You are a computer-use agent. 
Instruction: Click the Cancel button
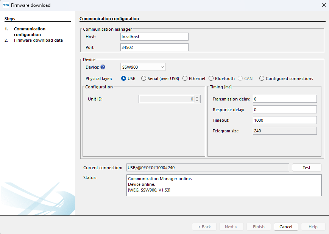click(x=286, y=227)
